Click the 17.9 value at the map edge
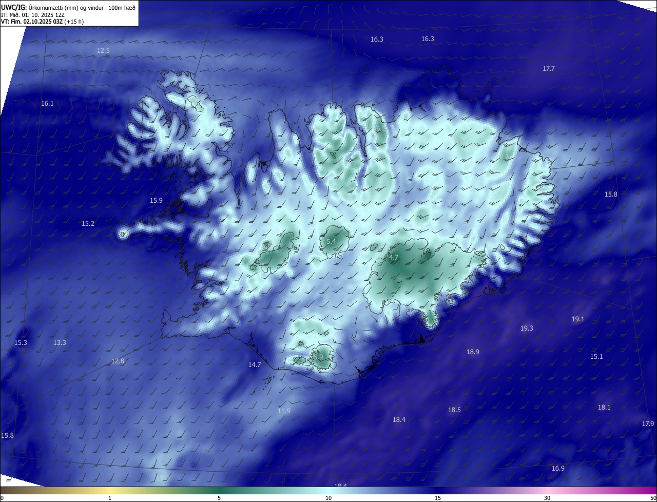This screenshot has width=657, height=502. click(648, 424)
